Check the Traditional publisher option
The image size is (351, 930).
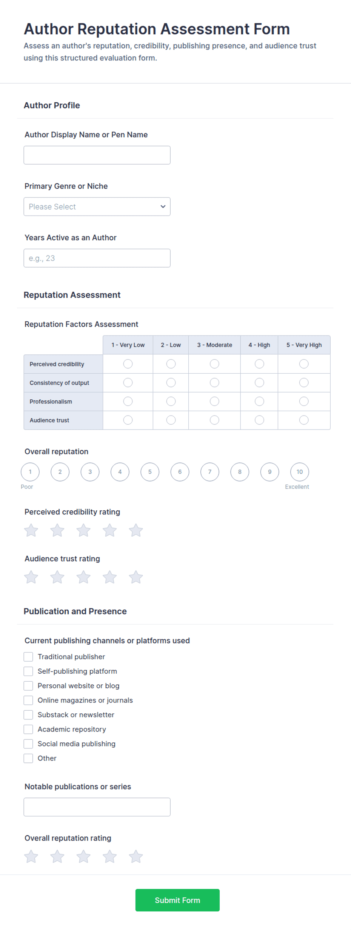28,657
